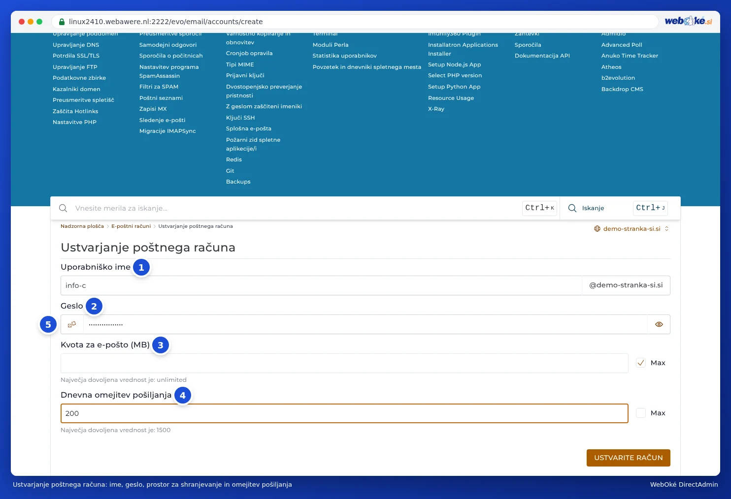The image size is (731, 499).
Task: Click the Geslo password field
Action: pyautogui.click(x=365, y=324)
